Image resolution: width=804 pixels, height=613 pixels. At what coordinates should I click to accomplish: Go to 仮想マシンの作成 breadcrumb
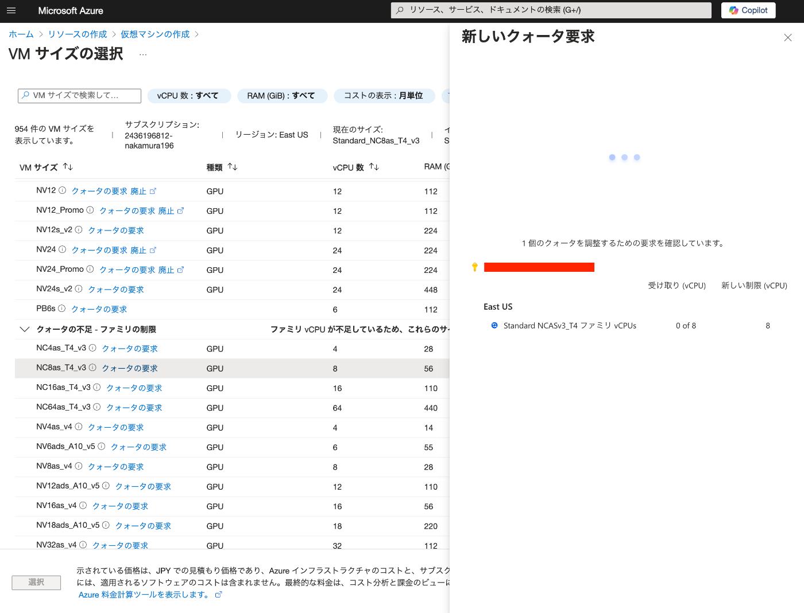155,34
